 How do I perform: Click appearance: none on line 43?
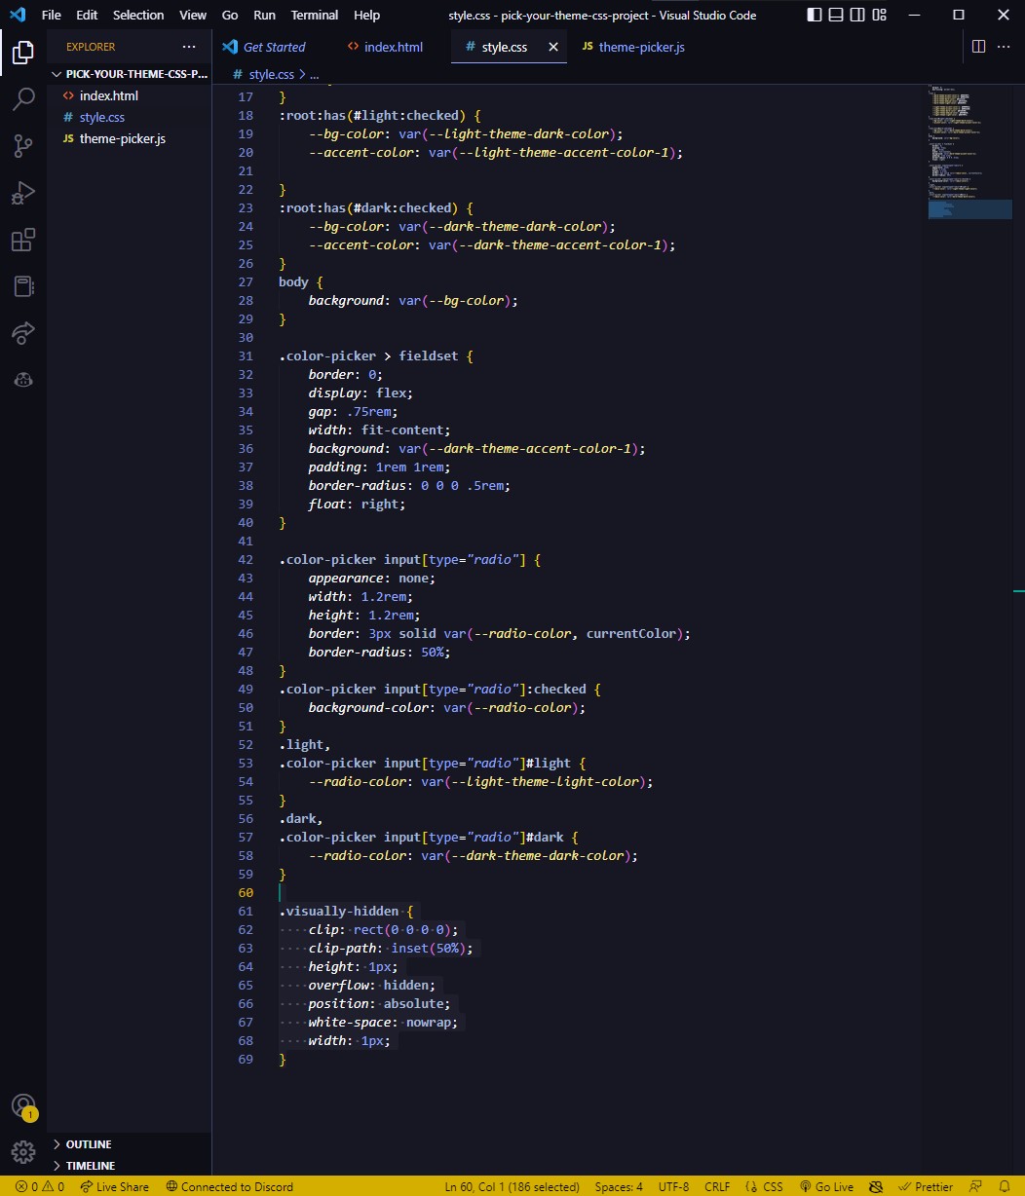(x=372, y=578)
